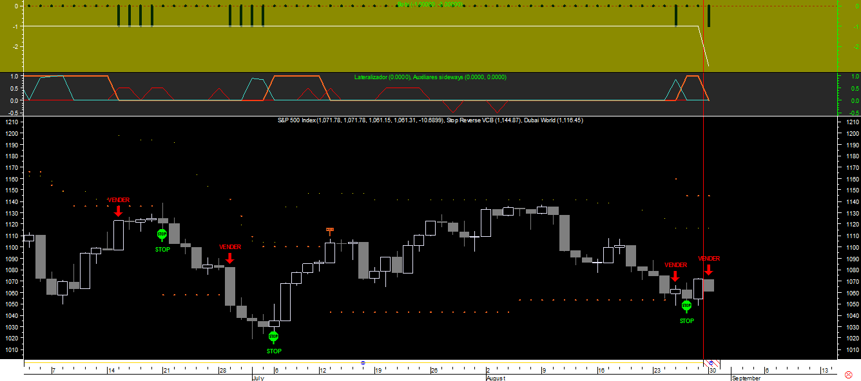Select the Auxiliares sideways indicator label
The image size is (861, 381).
pos(460,77)
